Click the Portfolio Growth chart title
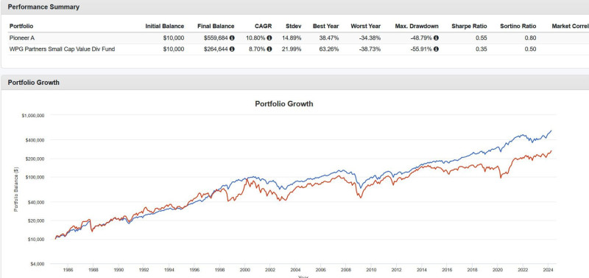The width and height of the screenshot is (589, 278). point(284,104)
